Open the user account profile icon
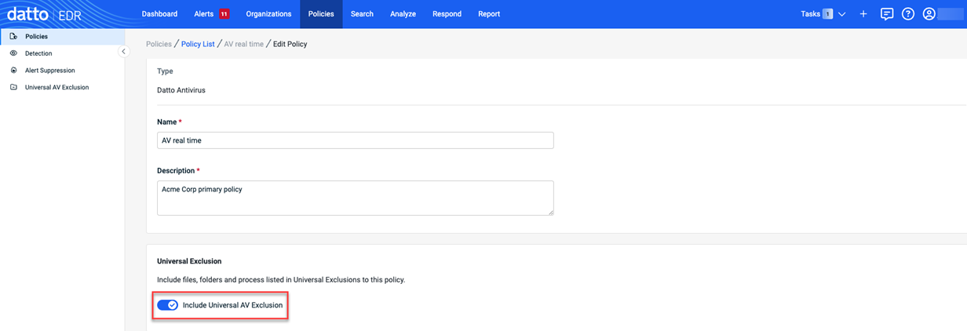967x331 pixels. pos(929,14)
